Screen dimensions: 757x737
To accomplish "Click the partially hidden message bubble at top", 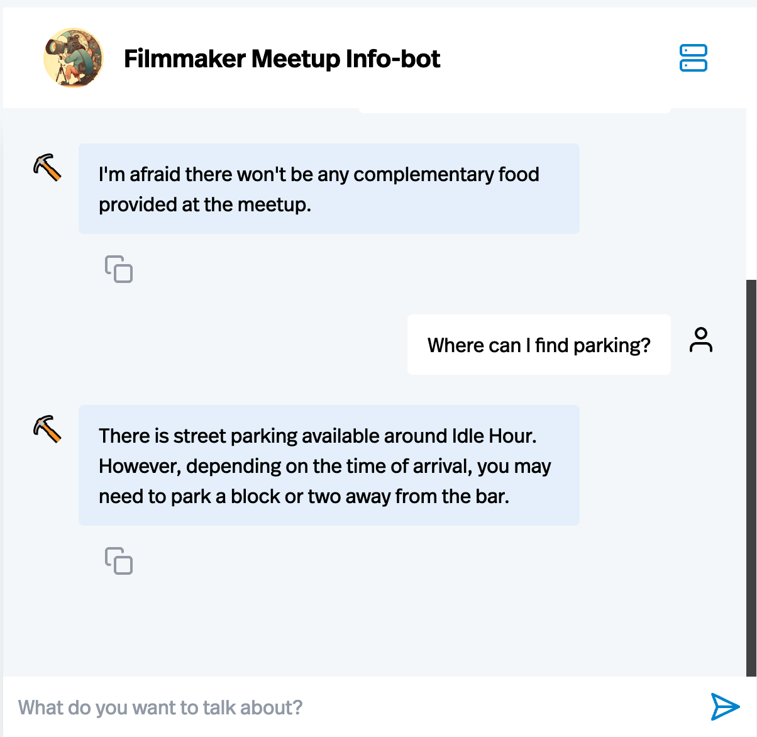I will coord(514,111).
